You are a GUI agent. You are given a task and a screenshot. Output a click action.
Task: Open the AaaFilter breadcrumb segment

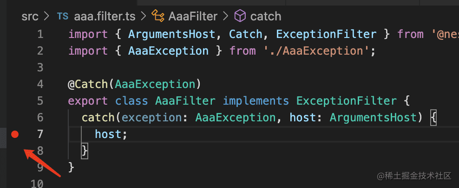click(x=193, y=16)
